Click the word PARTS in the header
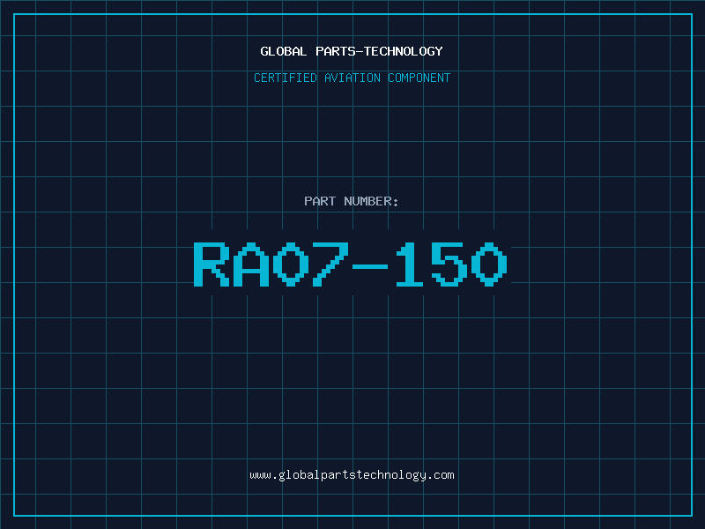The image size is (705, 529). point(336,51)
